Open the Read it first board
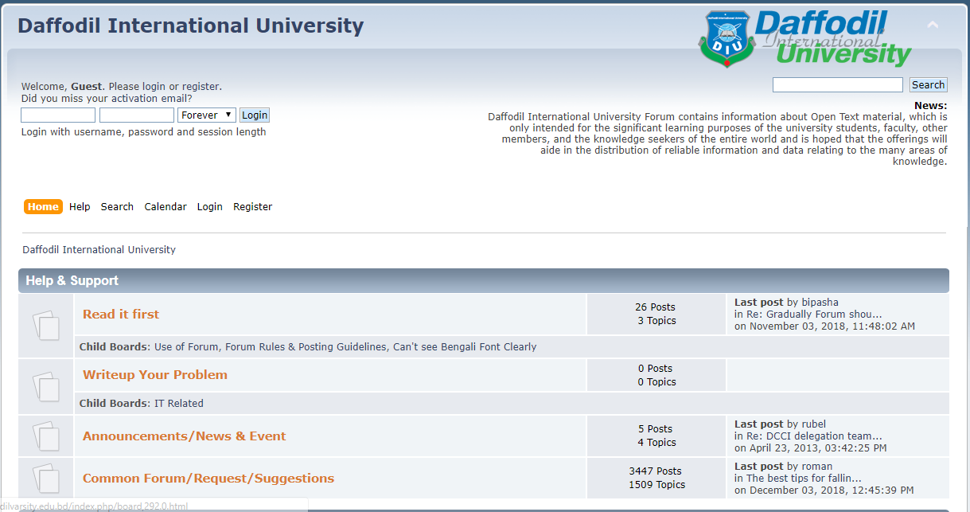970x512 pixels. (x=121, y=315)
